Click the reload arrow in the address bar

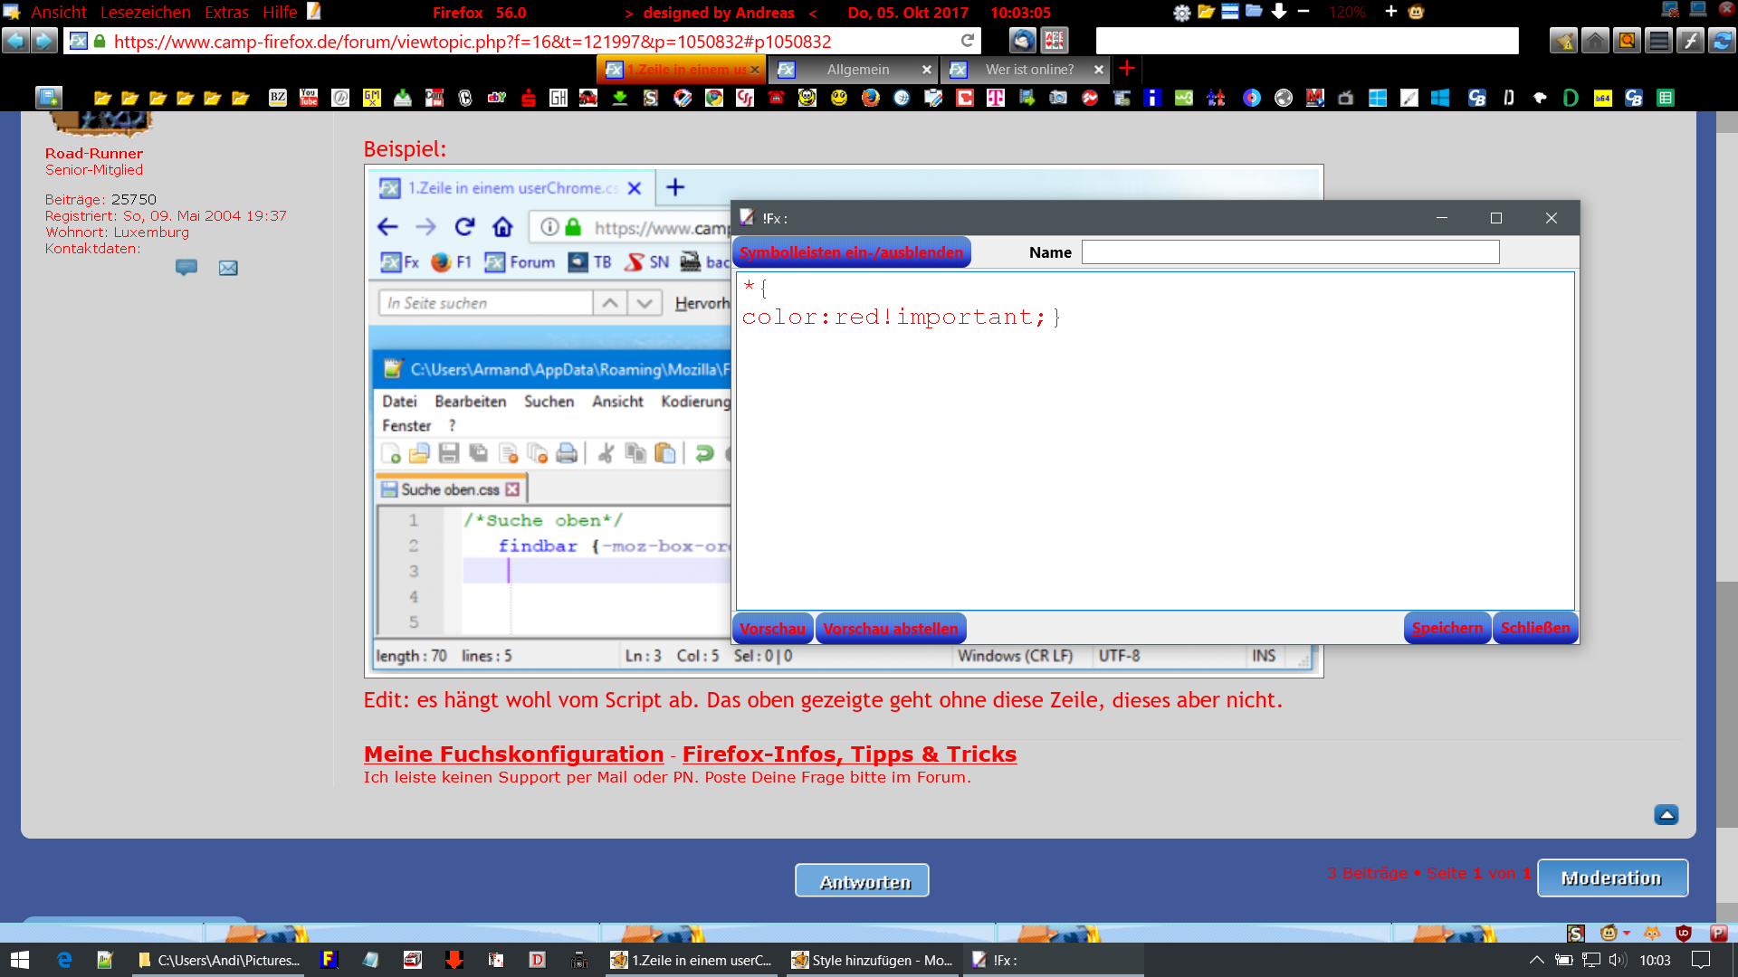coord(967,41)
